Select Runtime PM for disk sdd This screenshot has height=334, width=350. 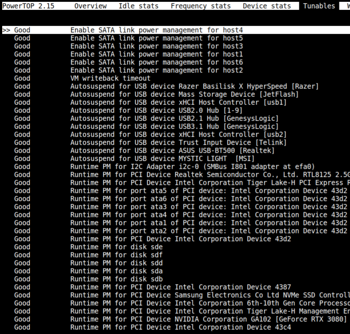(x=89, y=263)
